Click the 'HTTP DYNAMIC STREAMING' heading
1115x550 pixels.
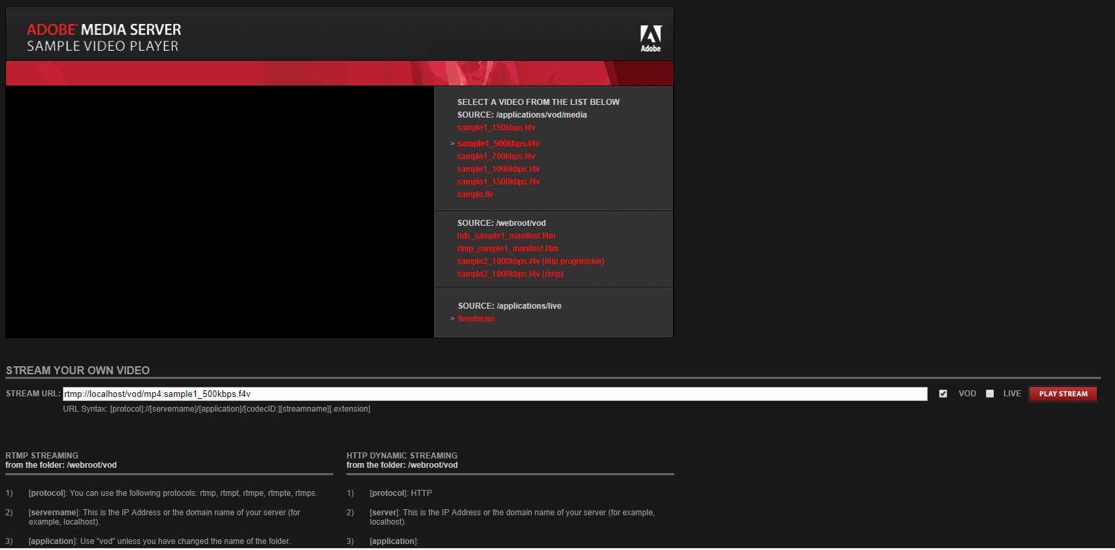click(402, 456)
